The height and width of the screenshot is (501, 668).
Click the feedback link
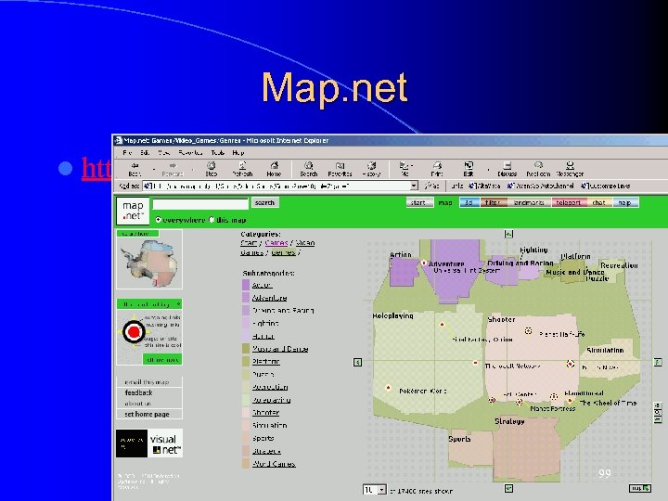[138, 392]
